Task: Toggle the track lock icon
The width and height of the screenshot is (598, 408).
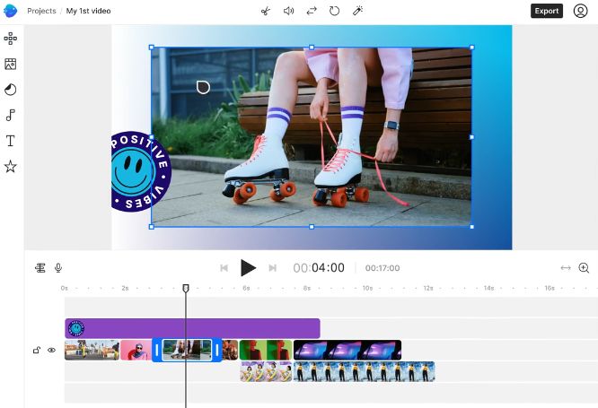Action: click(37, 350)
